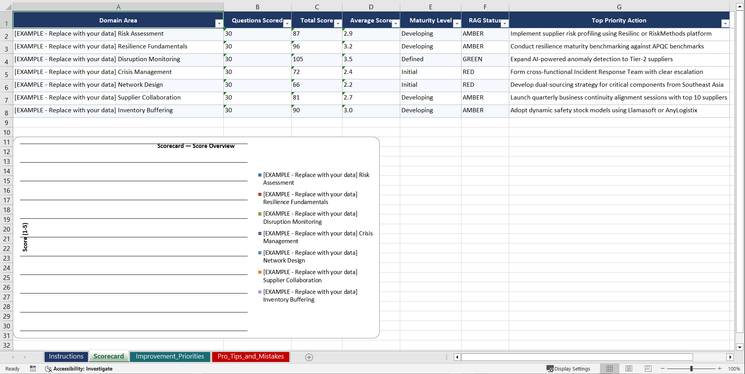Select the Scorecard chart legend area

click(314, 237)
